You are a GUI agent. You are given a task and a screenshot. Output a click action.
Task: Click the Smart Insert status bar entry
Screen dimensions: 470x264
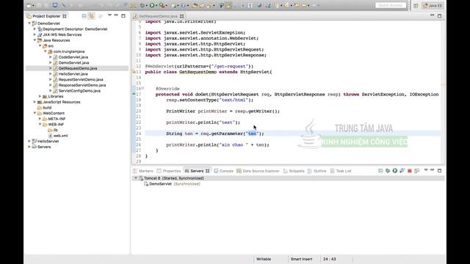pyautogui.click(x=301, y=259)
